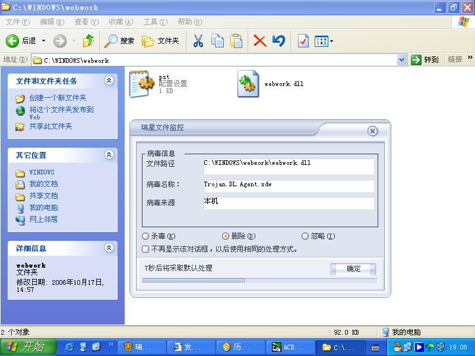Viewport: 475px width, 356px height.
Task: Launch Internet Explorer from quick launch
Action: 69,347
